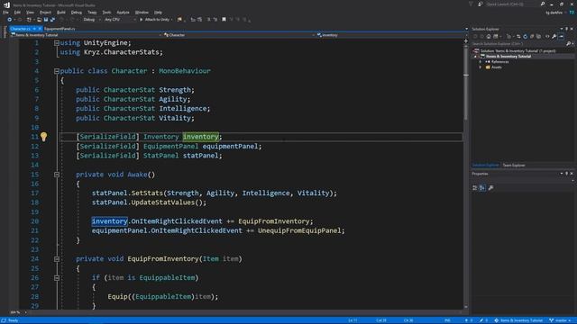Click the Search Solution Explorer input field
Image resolution: width=577 pixels, height=324 pixels.
coord(518,44)
